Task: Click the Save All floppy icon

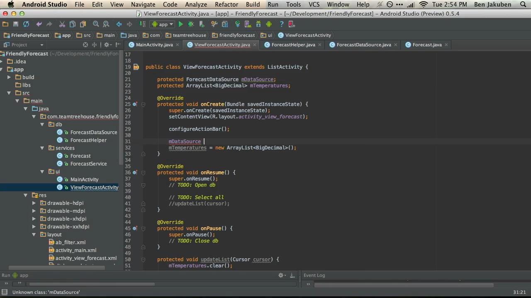Action: [x=16, y=24]
